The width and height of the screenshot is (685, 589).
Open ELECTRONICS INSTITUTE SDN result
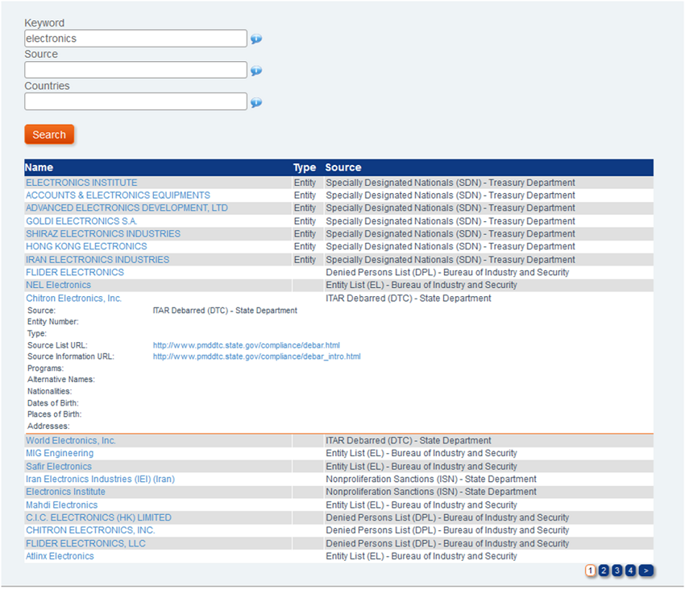click(x=81, y=183)
